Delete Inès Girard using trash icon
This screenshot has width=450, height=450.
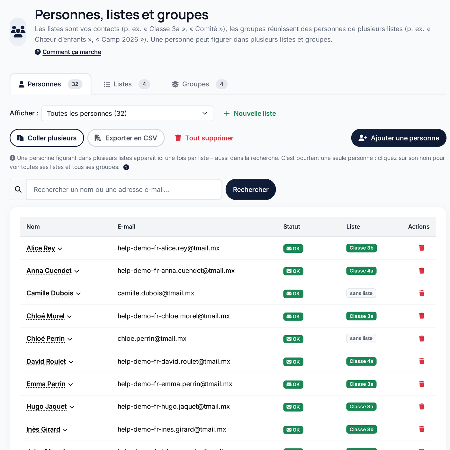pos(422,429)
